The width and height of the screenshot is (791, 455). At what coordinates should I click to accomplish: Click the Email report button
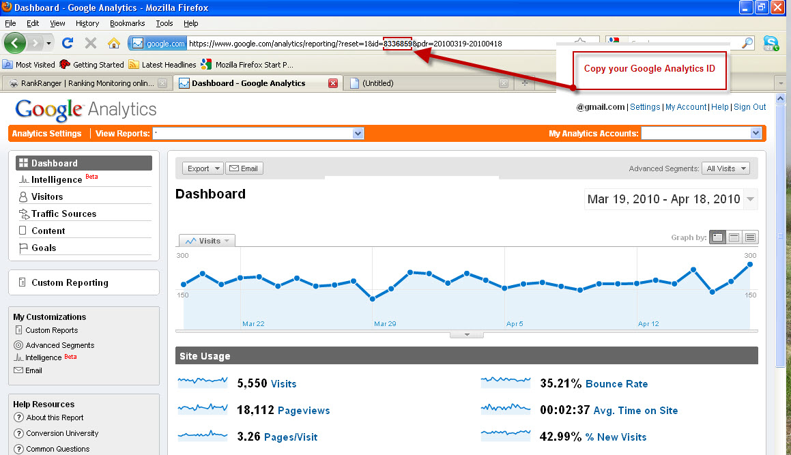point(244,168)
